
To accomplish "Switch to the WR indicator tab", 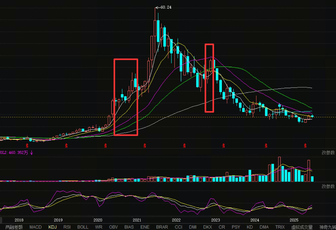I will tap(99, 227).
